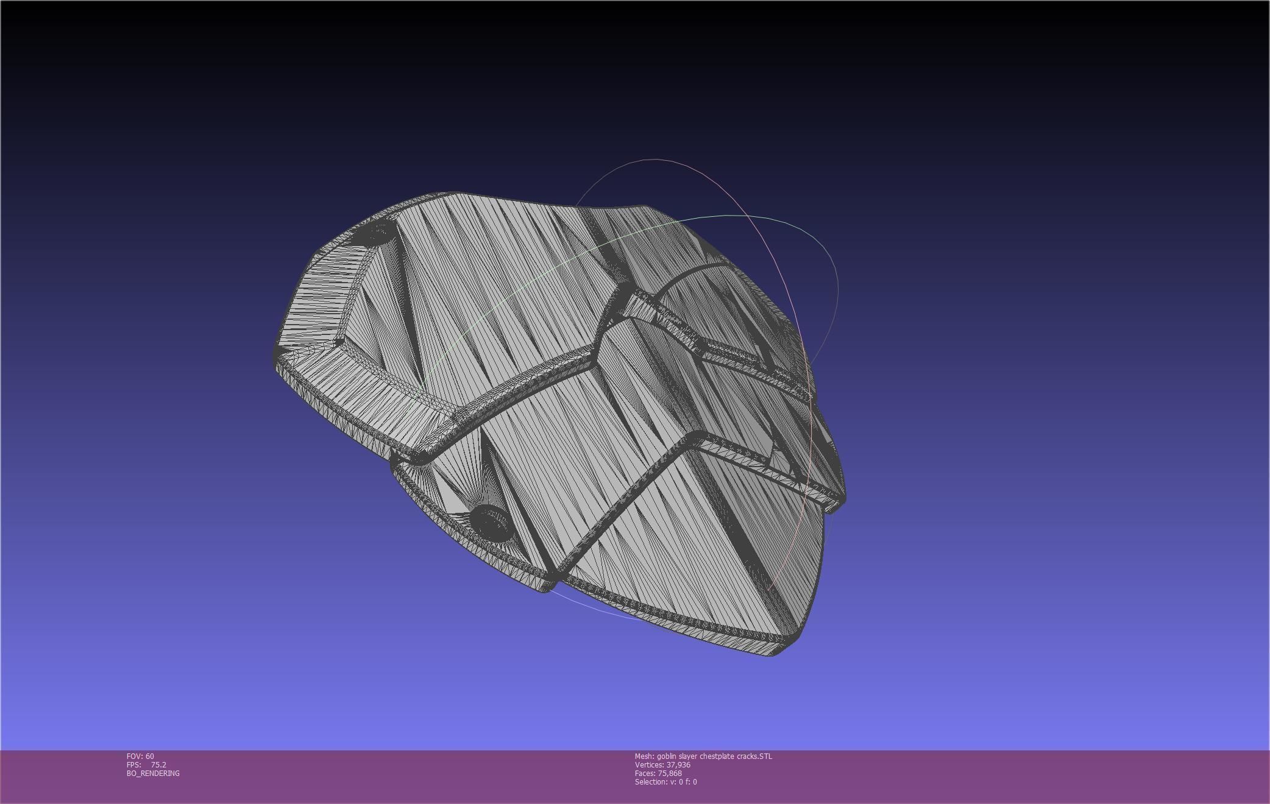The image size is (1270, 804).
Task: Click the Faces: 75,868 status line
Action: coord(658,773)
